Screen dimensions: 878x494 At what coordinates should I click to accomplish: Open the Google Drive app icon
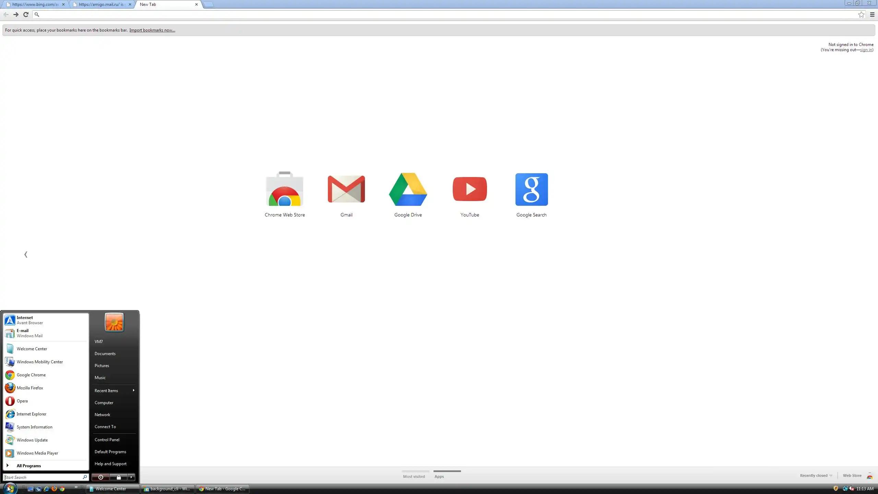(408, 189)
